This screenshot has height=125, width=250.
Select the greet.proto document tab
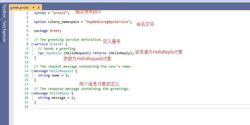[x=19, y=8]
